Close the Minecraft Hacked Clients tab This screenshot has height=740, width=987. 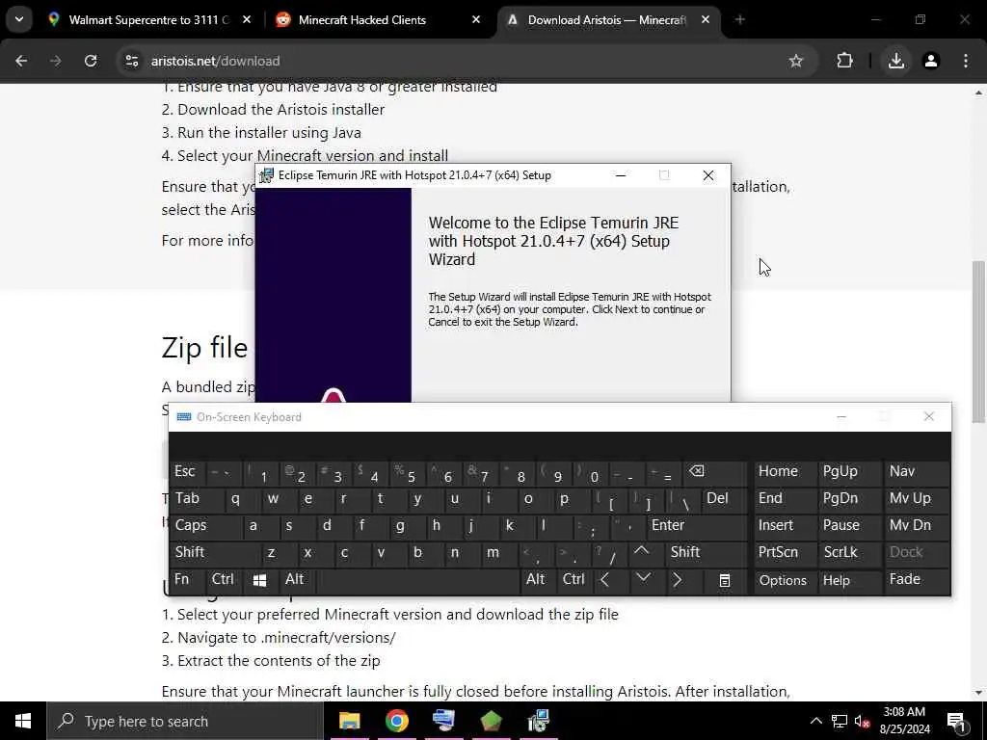point(476,20)
